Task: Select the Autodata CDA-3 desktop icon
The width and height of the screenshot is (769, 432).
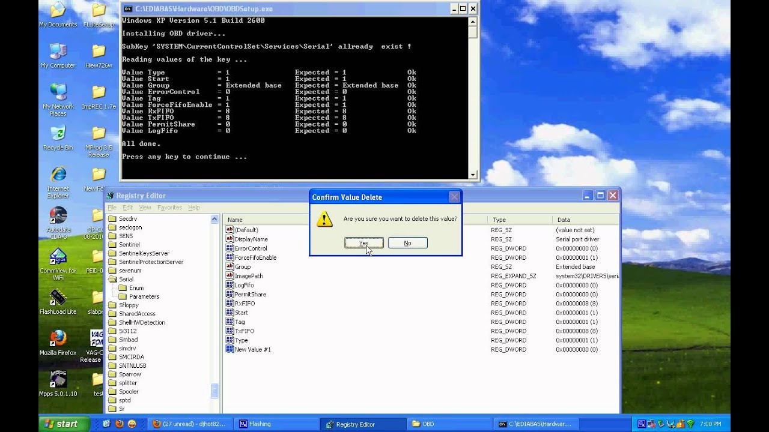Action: click(58, 223)
